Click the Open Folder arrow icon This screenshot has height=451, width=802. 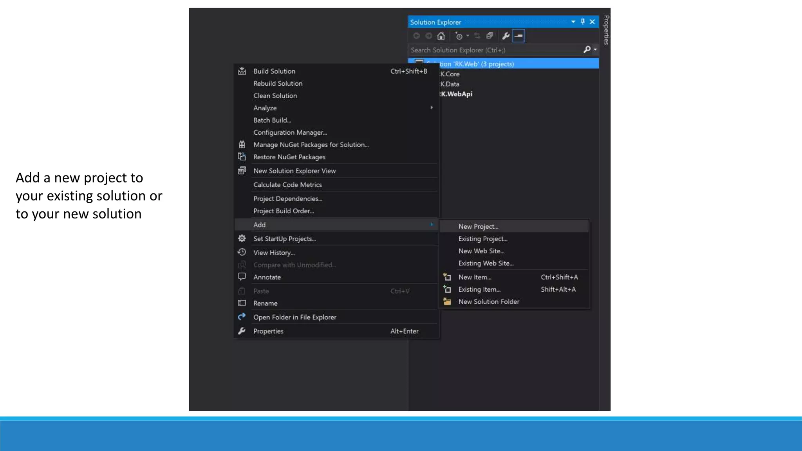pos(242,316)
